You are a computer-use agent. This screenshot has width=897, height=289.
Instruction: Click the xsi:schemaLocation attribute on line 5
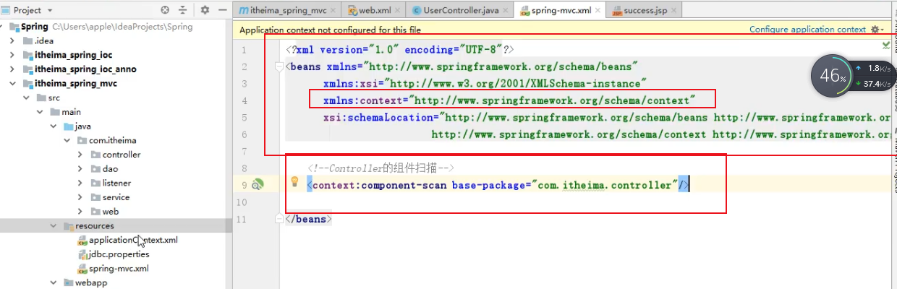[381, 117]
